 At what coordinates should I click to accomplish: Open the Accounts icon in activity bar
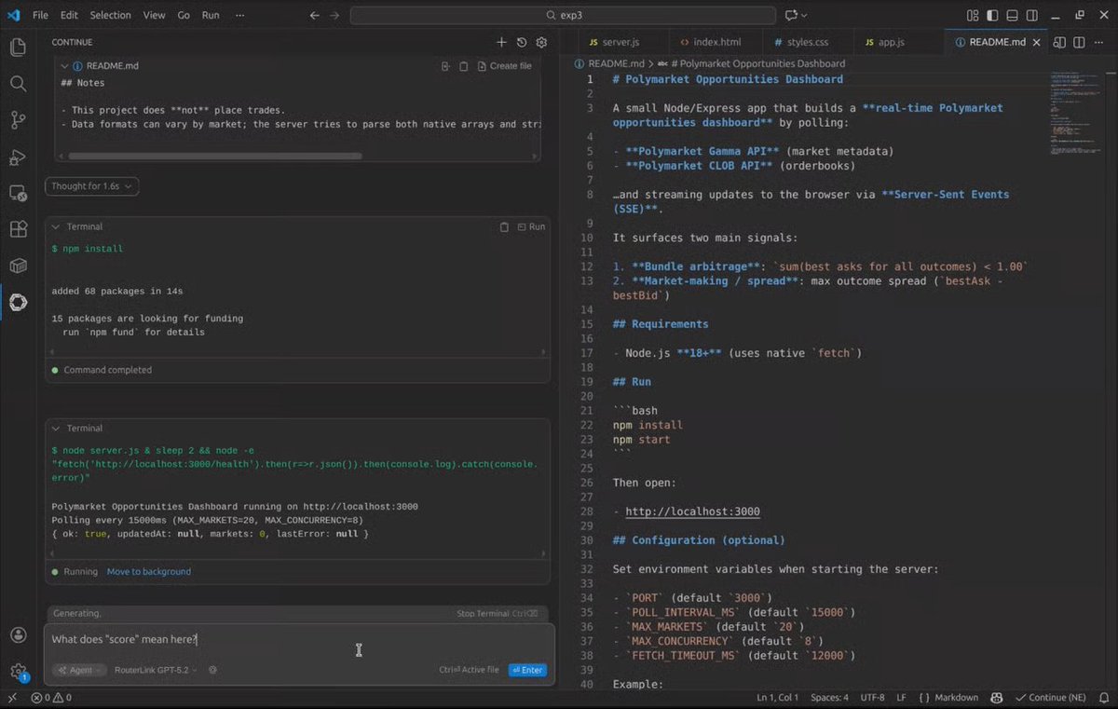pos(18,634)
